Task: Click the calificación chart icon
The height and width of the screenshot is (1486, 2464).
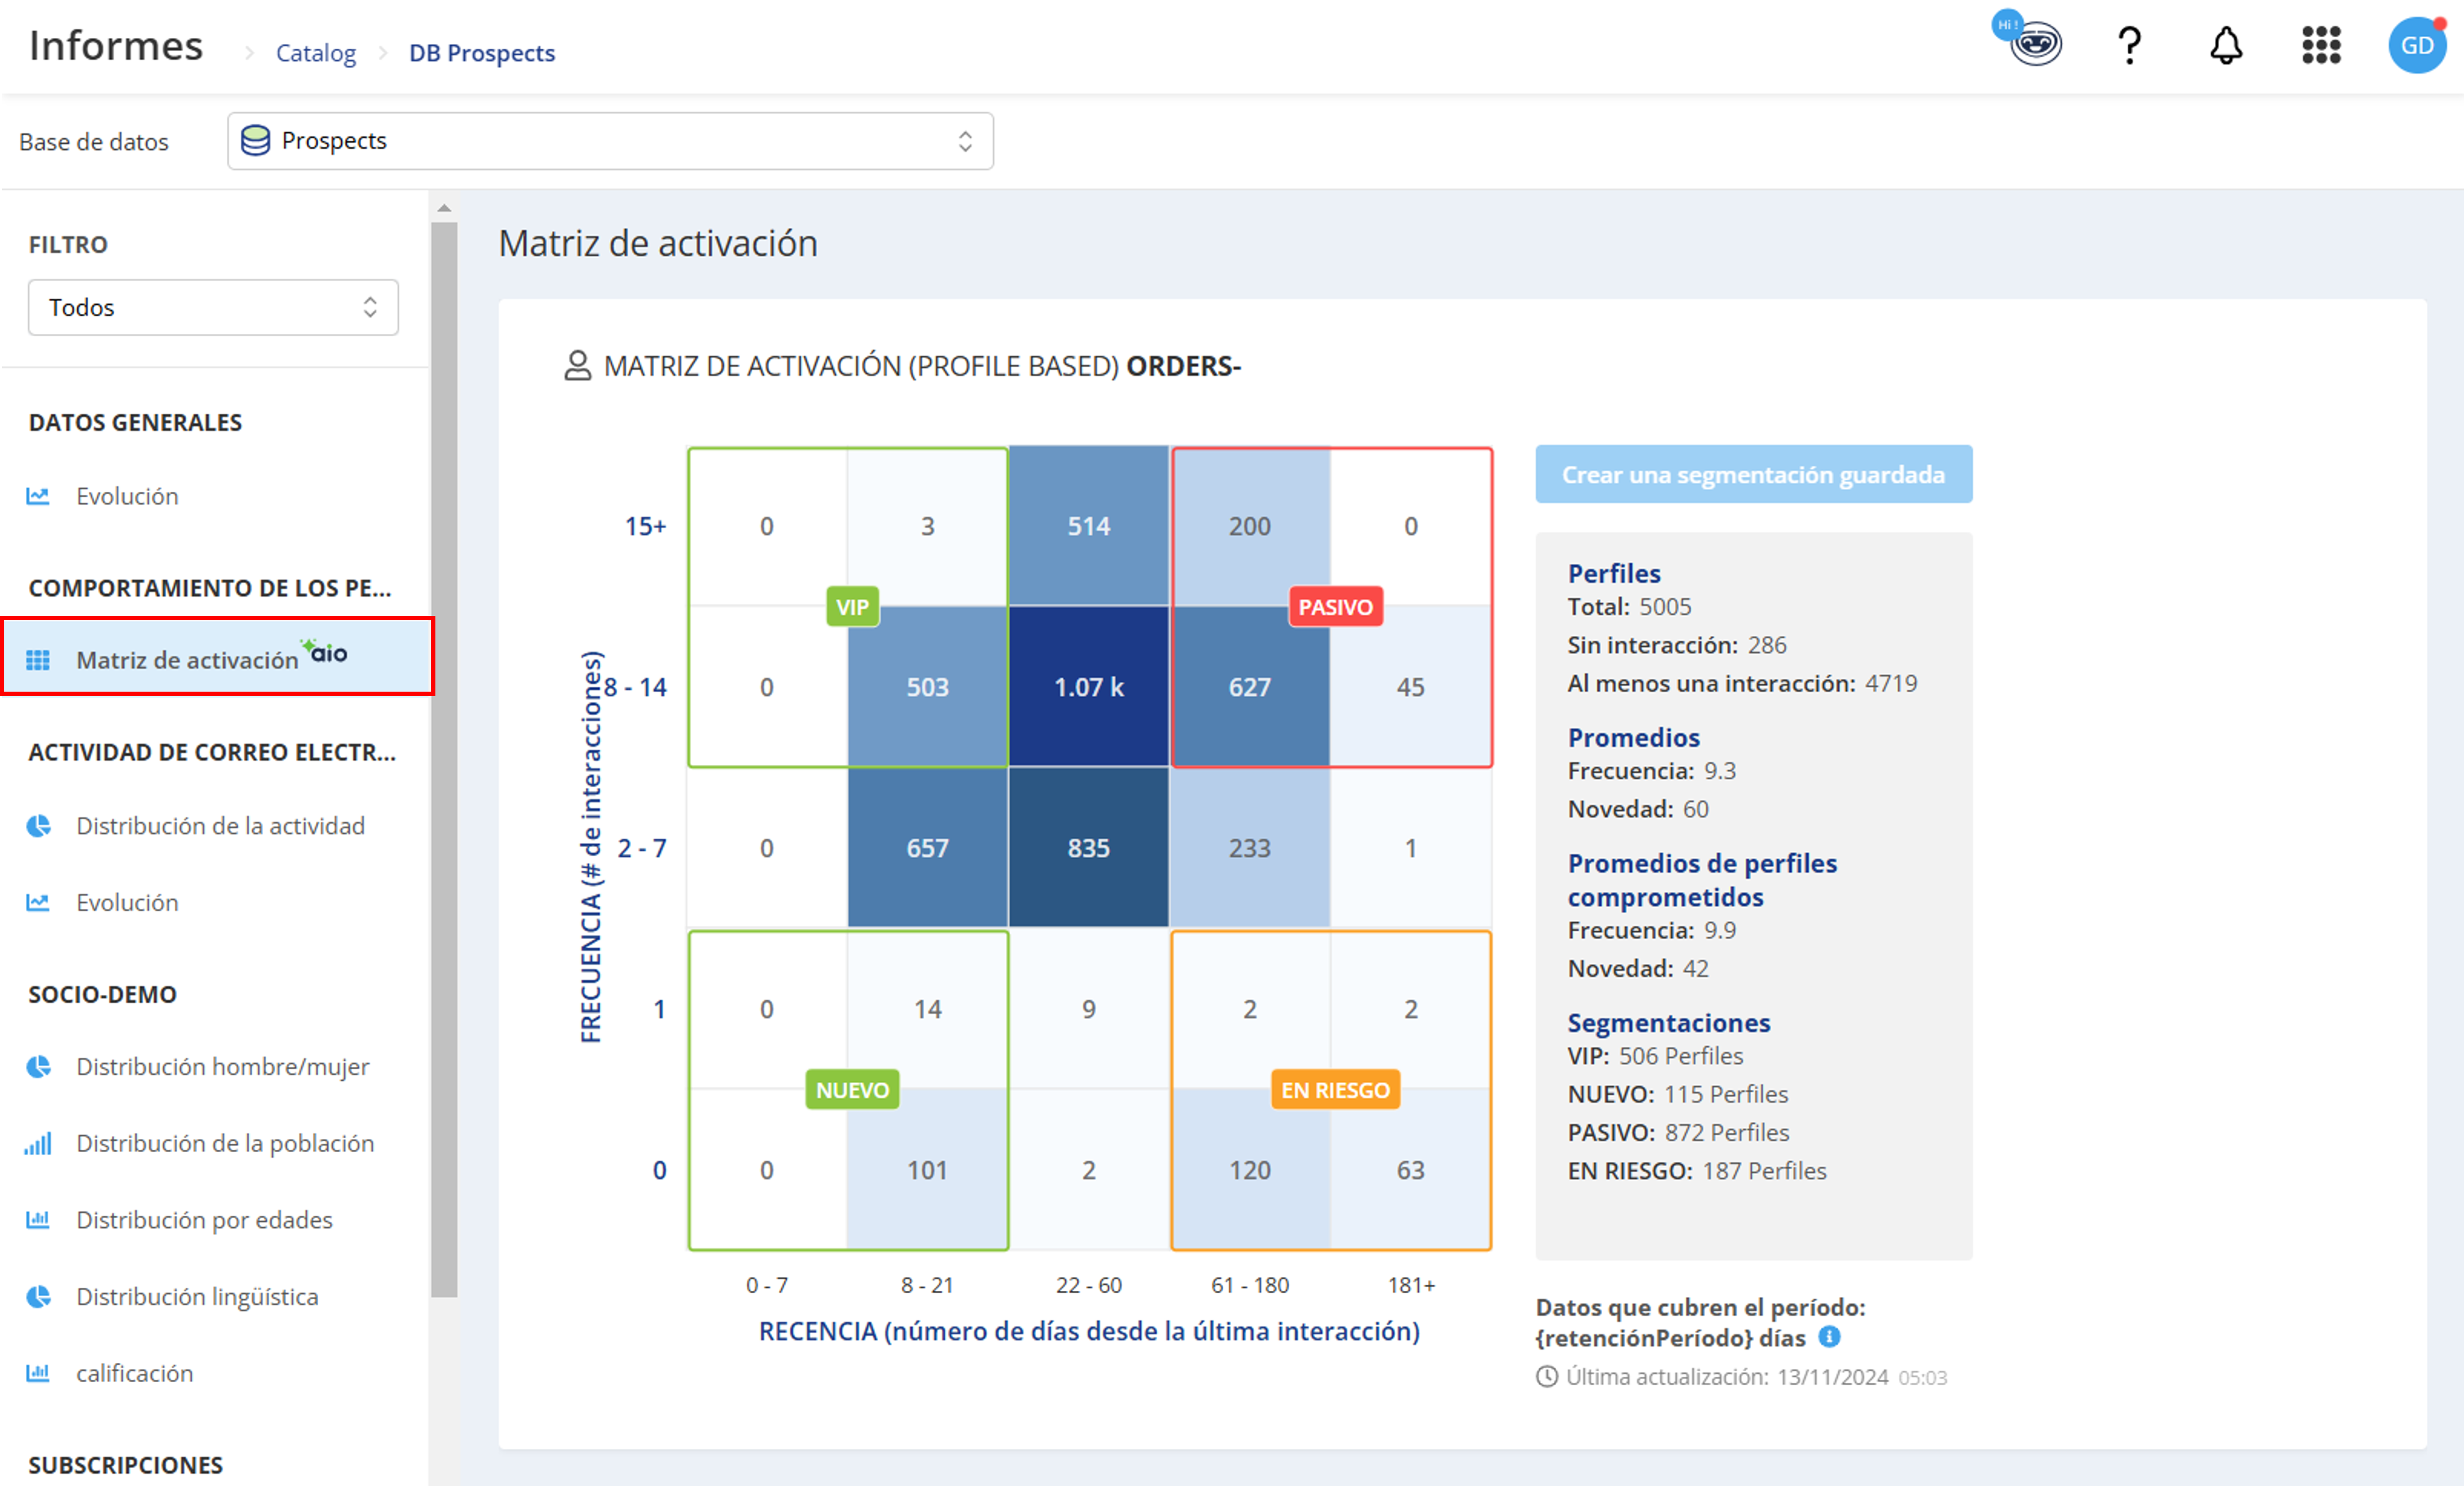Action: click(38, 1373)
